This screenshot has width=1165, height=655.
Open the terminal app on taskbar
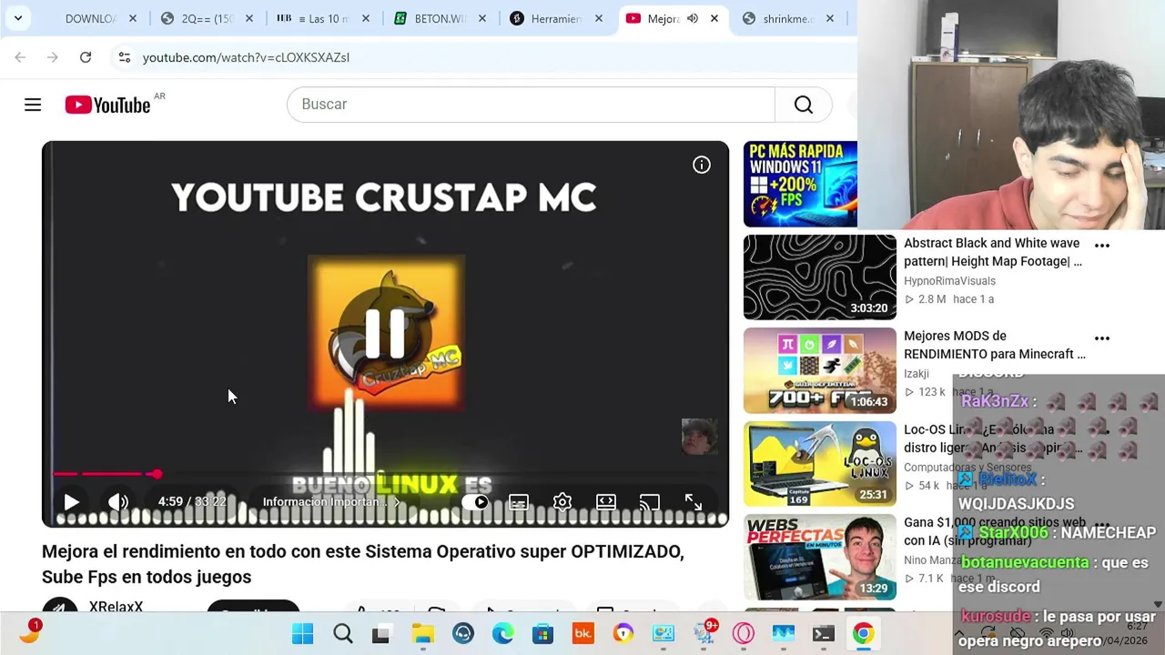pyautogui.click(x=823, y=633)
